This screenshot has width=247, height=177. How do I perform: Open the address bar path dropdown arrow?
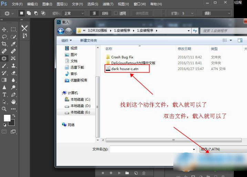[x=188, y=31]
